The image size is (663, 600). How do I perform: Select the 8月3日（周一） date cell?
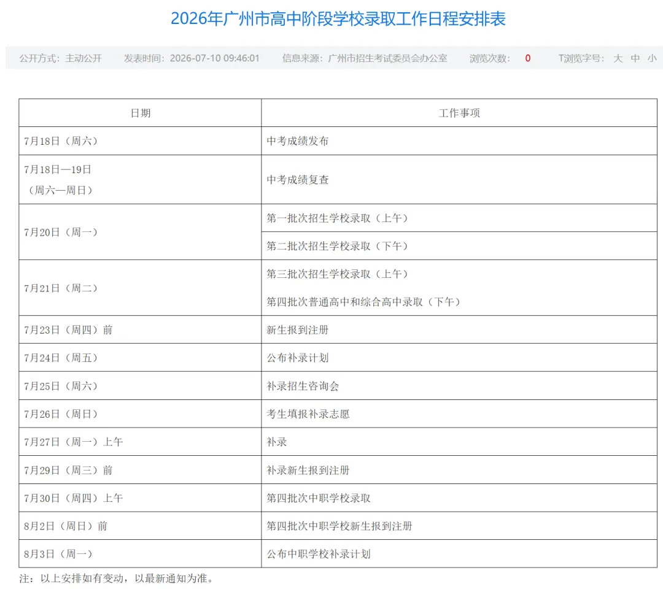[140, 553]
